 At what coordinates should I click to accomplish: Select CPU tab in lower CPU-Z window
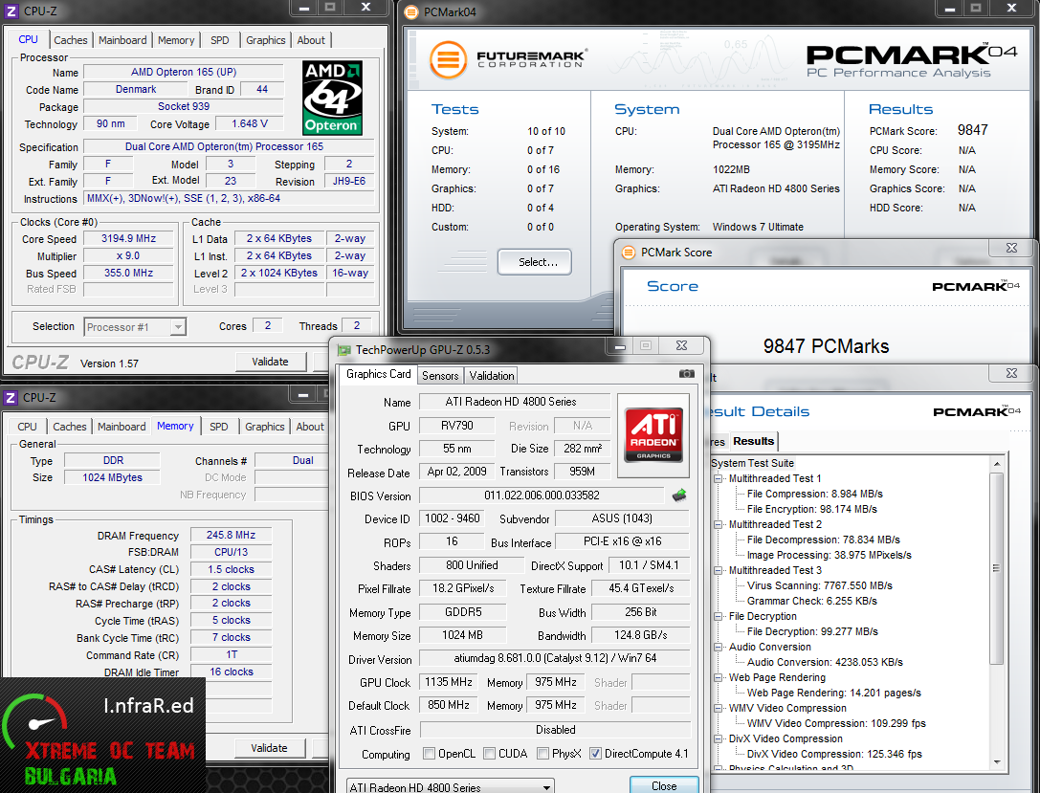pyautogui.click(x=27, y=427)
